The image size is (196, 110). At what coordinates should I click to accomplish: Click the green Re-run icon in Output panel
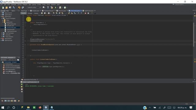pos(22,84)
